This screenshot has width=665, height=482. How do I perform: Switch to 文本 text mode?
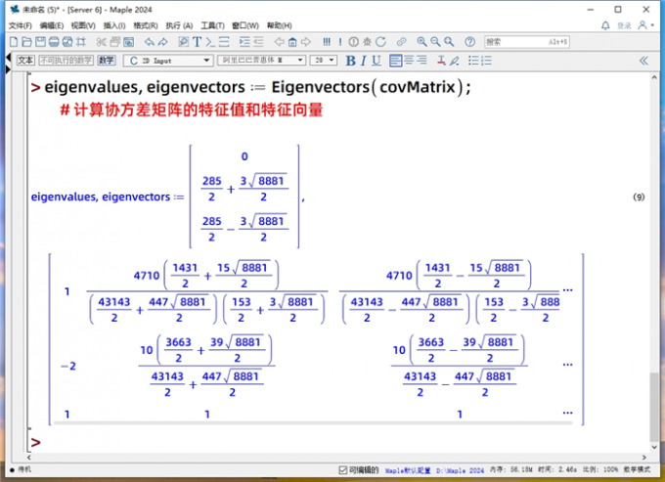click(x=25, y=61)
